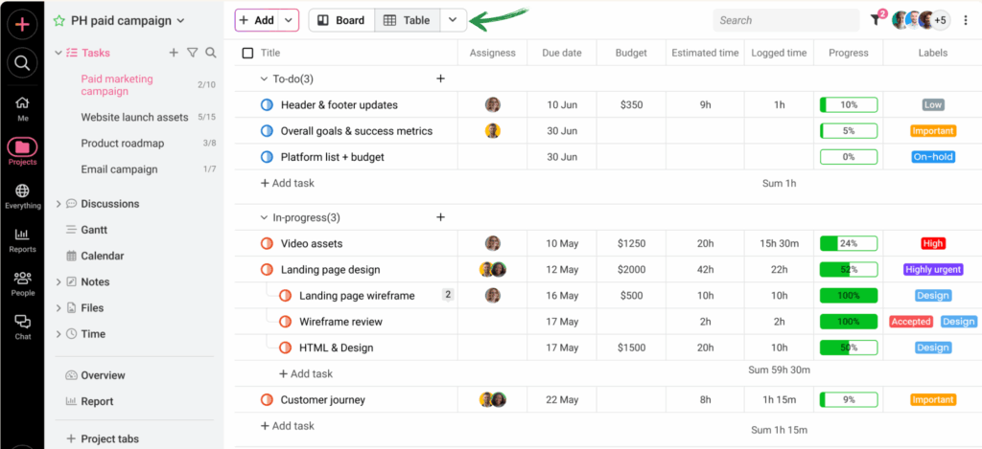Open the PH paid campaign project dropdown
Image resolution: width=982 pixels, height=449 pixels.
(x=181, y=21)
